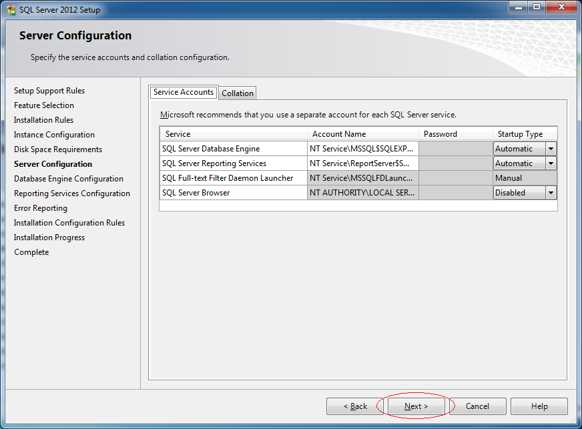Click Feature Selection step in sidebar
The height and width of the screenshot is (429, 582).
(44, 105)
